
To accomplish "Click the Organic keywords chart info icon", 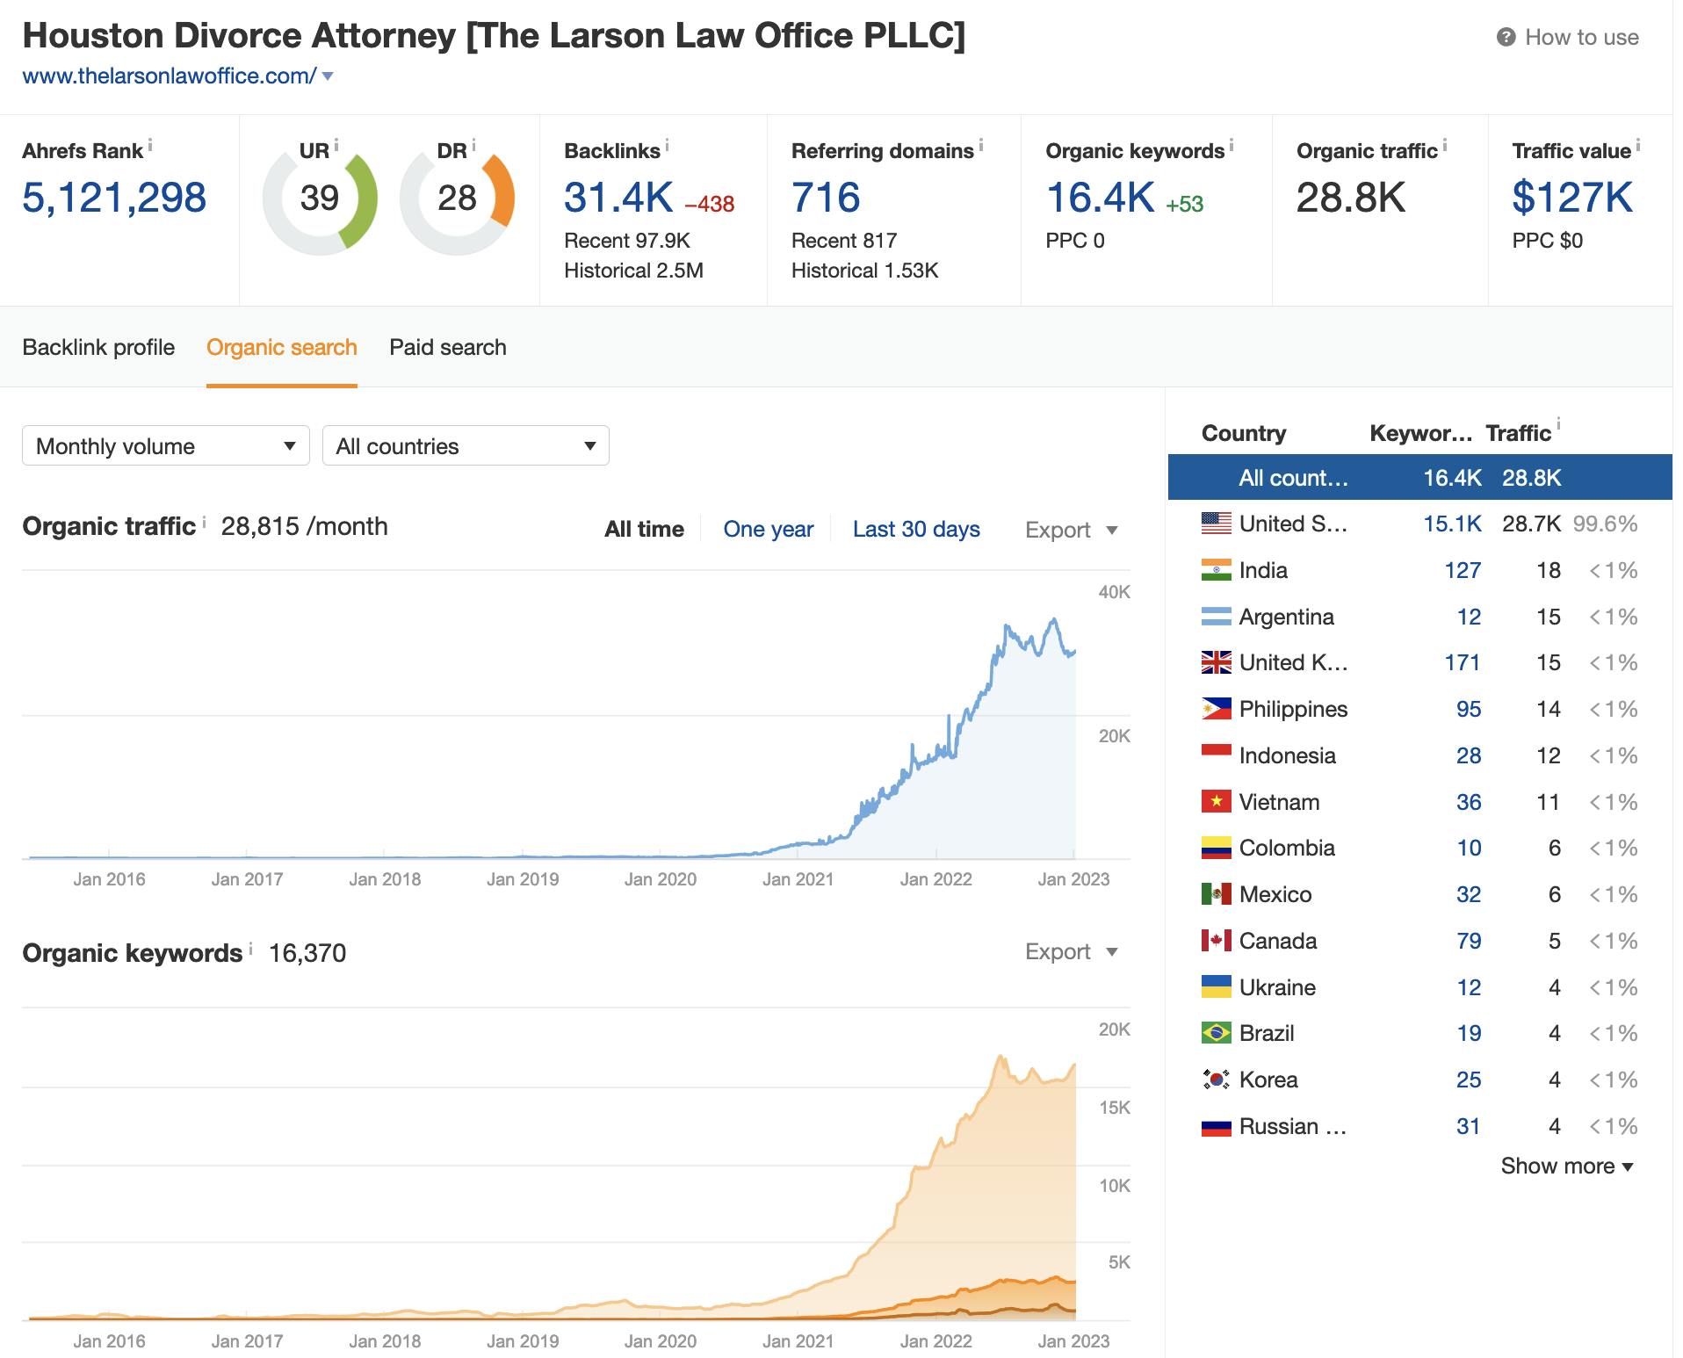I will coord(250,948).
